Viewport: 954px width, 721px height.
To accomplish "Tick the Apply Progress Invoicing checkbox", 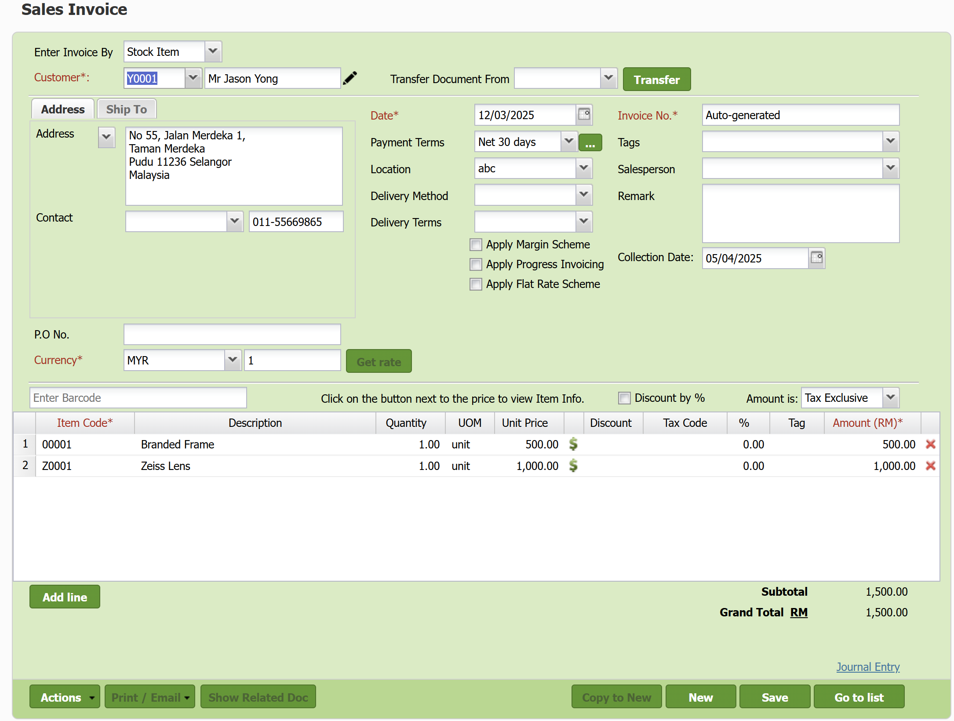I will click(476, 264).
